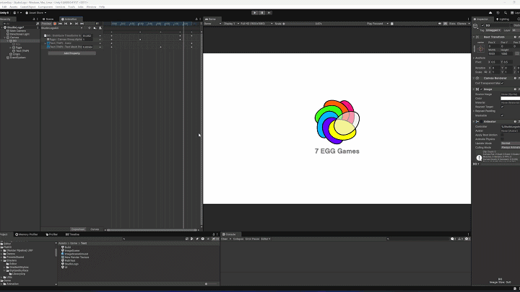Click the Asset Store dropdown button
This screenshot has width=520, height=292.
tap(36, 12)
